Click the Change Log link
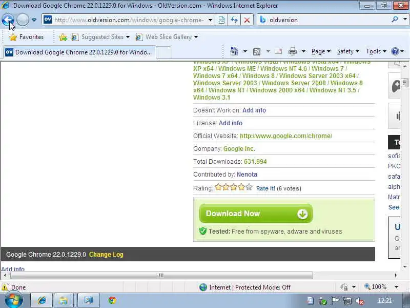The width and height of the screenshot is (410, 308). pos(106,255)
